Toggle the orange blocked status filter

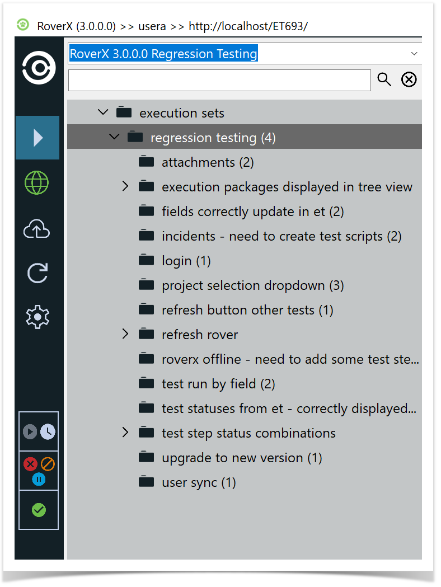click(x=48, y=464)
